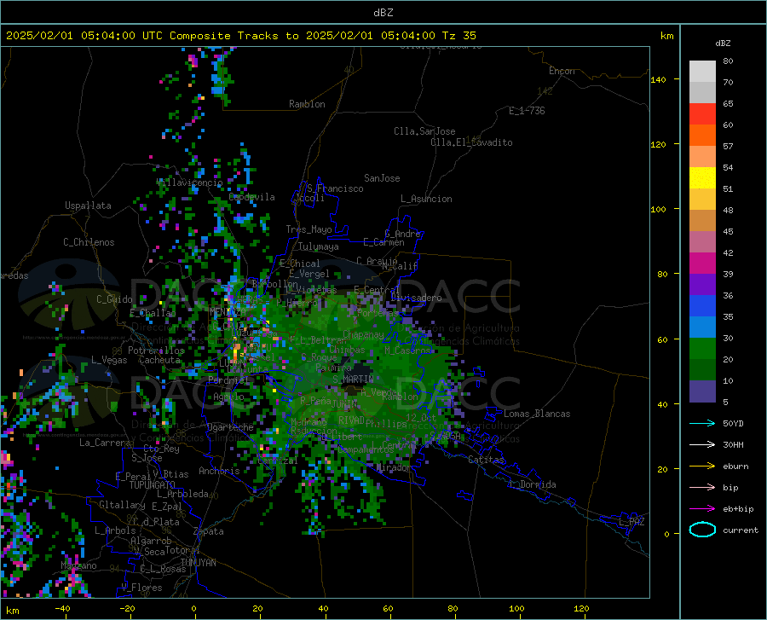The image size is (767, 620).
Task: Click the 50YD cyan arrow legend icon
Action: 702,423
